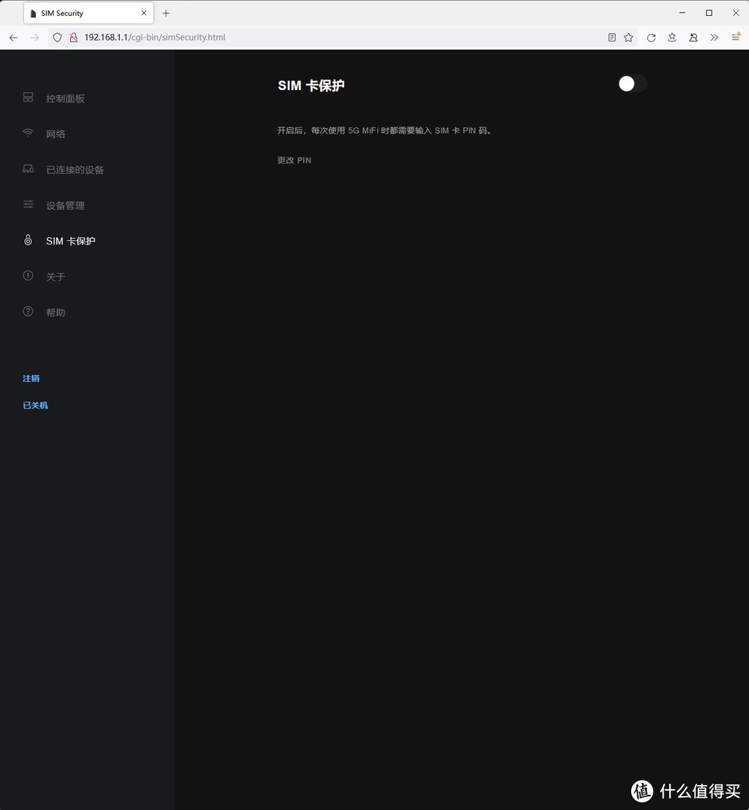Close the SIM Security tab

(x=144, y=13)
